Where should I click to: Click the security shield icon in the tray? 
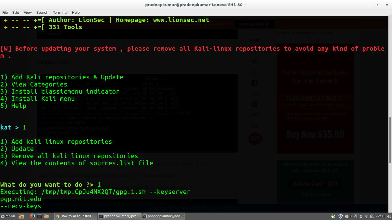(340, 216)
